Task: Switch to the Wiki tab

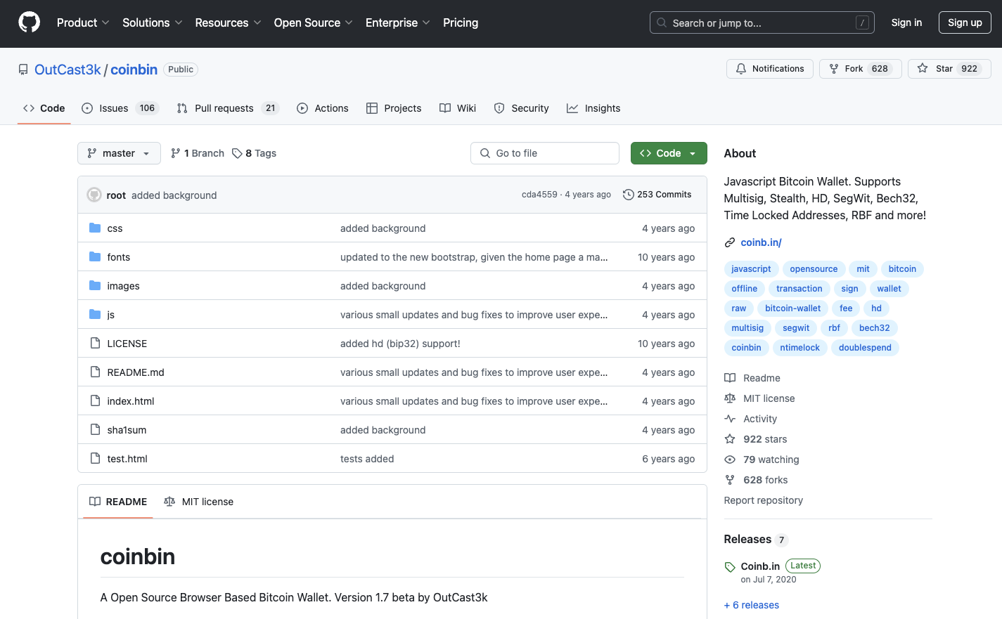Action: pos(458,108)
